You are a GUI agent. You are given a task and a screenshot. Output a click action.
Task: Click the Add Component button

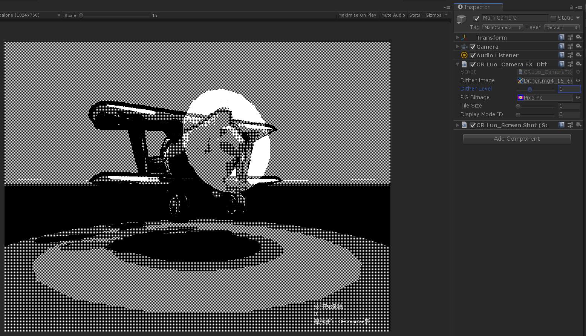click(x=517, y=139)
